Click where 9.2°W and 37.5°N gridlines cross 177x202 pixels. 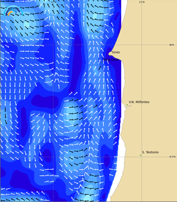(53, 157)
